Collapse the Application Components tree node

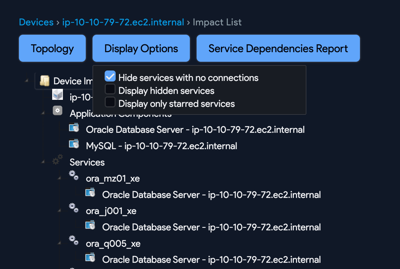[43, 113]
